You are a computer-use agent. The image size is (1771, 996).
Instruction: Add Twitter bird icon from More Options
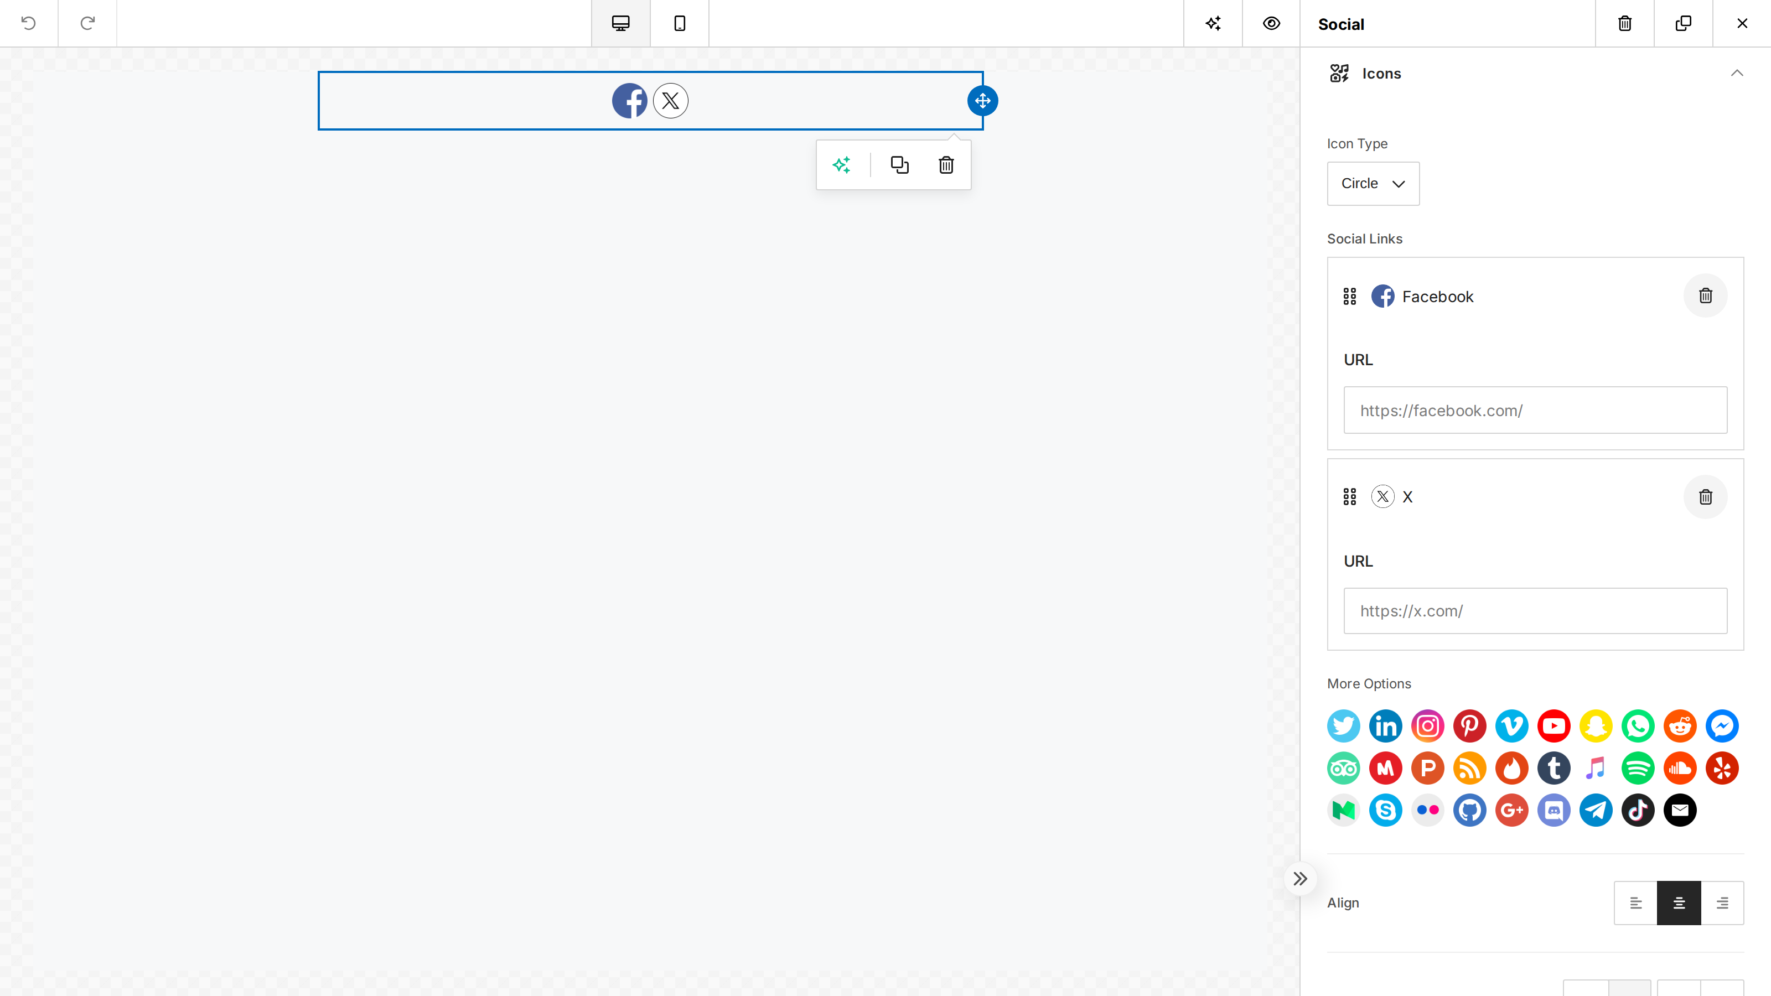click(x=1343, y=726)
